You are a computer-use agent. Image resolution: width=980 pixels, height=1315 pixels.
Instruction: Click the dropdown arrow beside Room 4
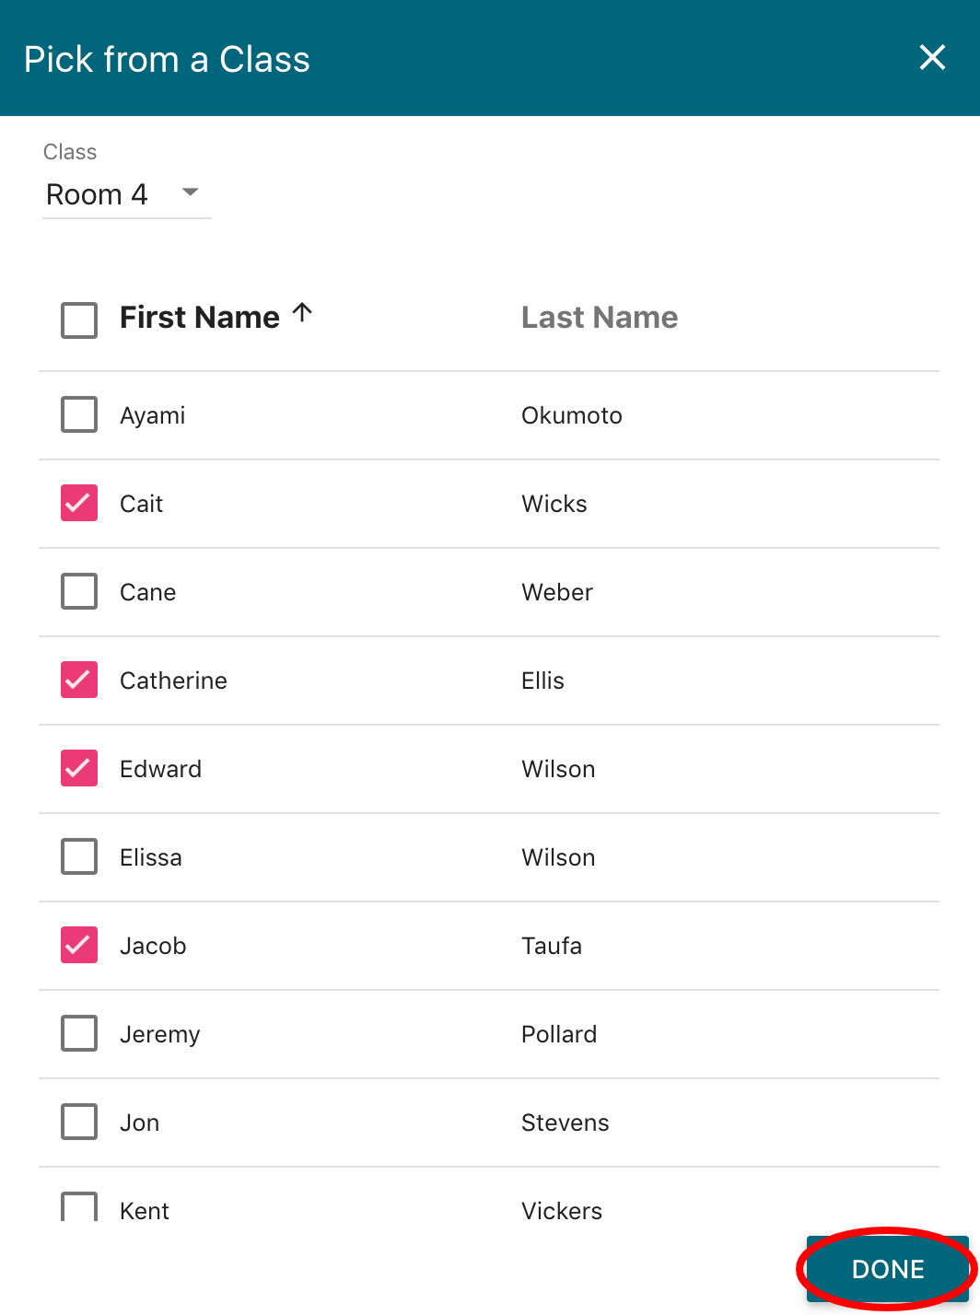point(190,194)
